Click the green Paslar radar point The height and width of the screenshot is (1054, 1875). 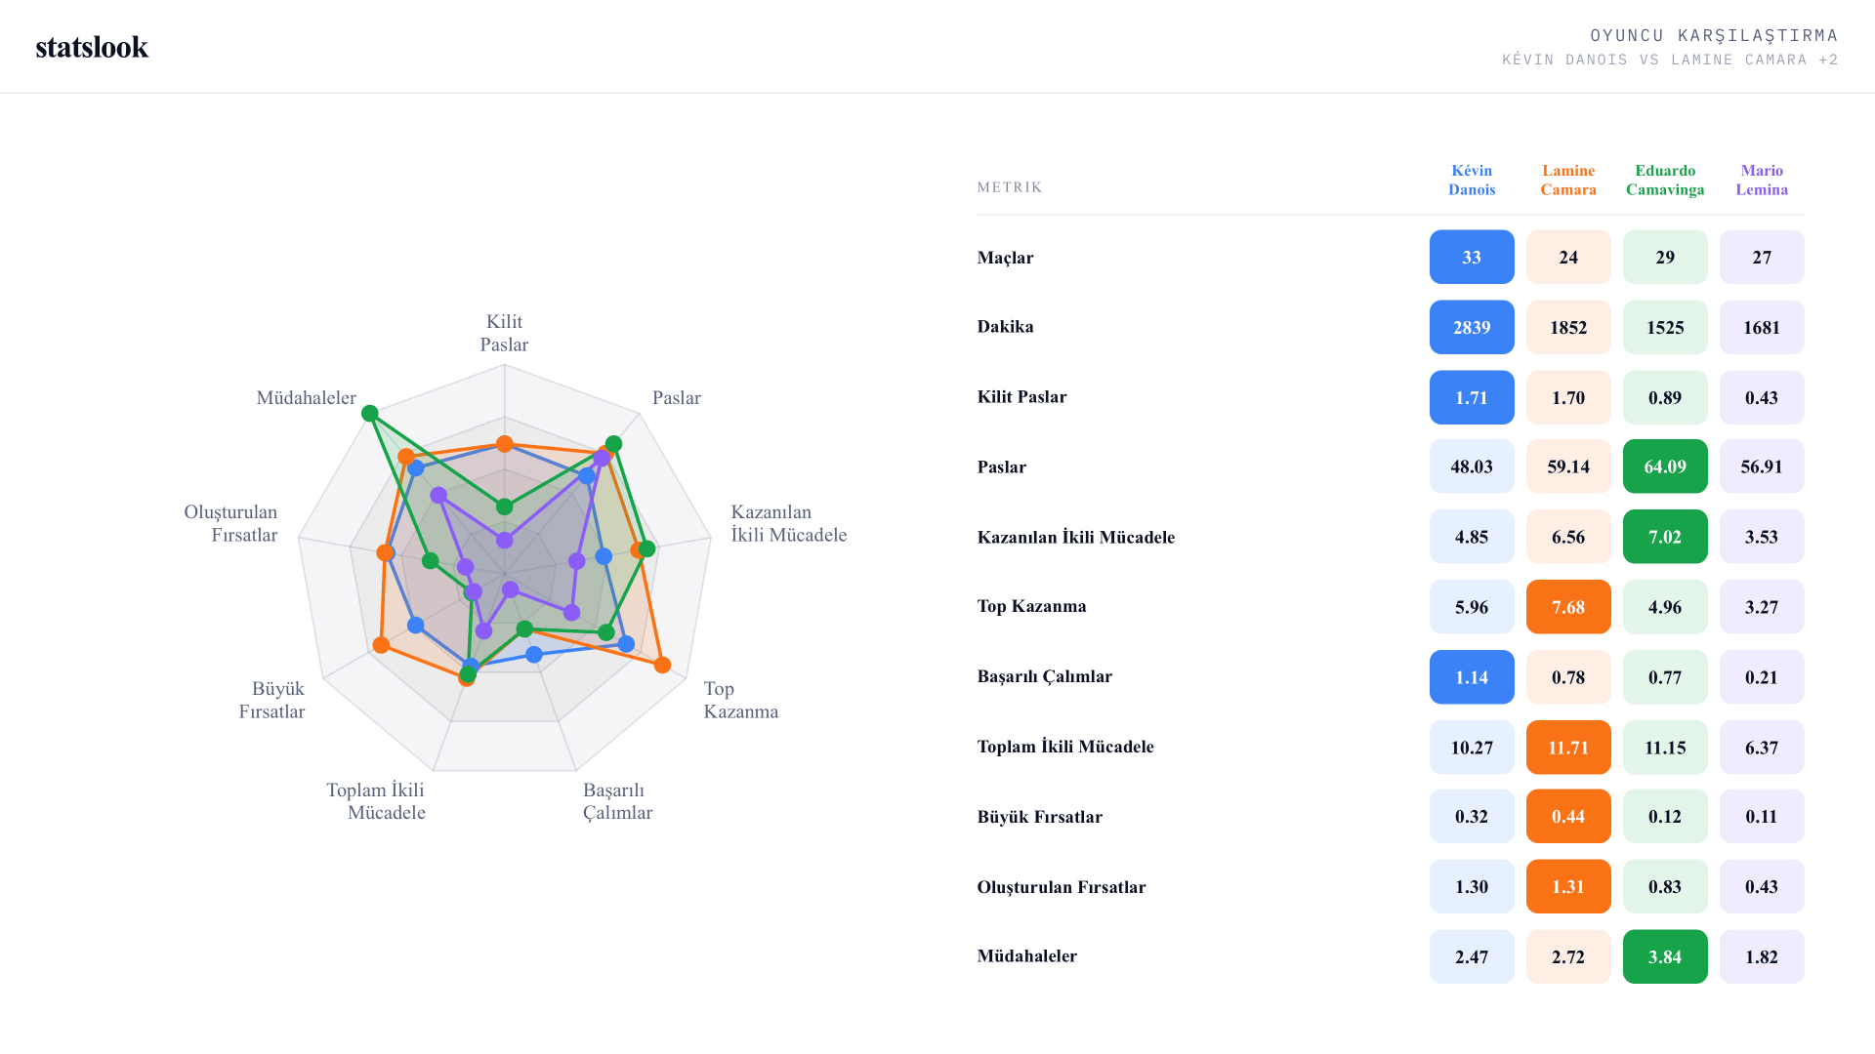click(613, 444)
